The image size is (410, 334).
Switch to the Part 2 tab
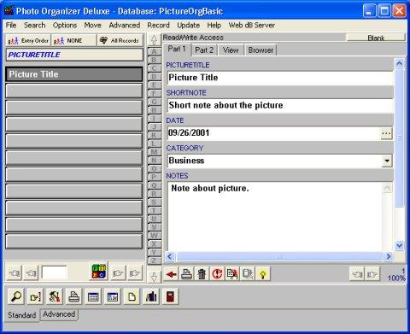[204, 50]
